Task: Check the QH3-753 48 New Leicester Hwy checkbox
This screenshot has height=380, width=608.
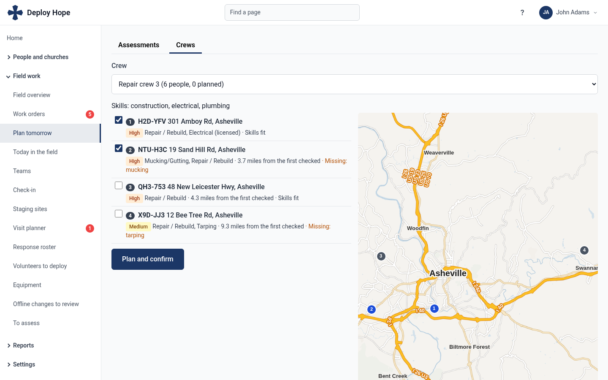Action: click(x=119, y=185)
